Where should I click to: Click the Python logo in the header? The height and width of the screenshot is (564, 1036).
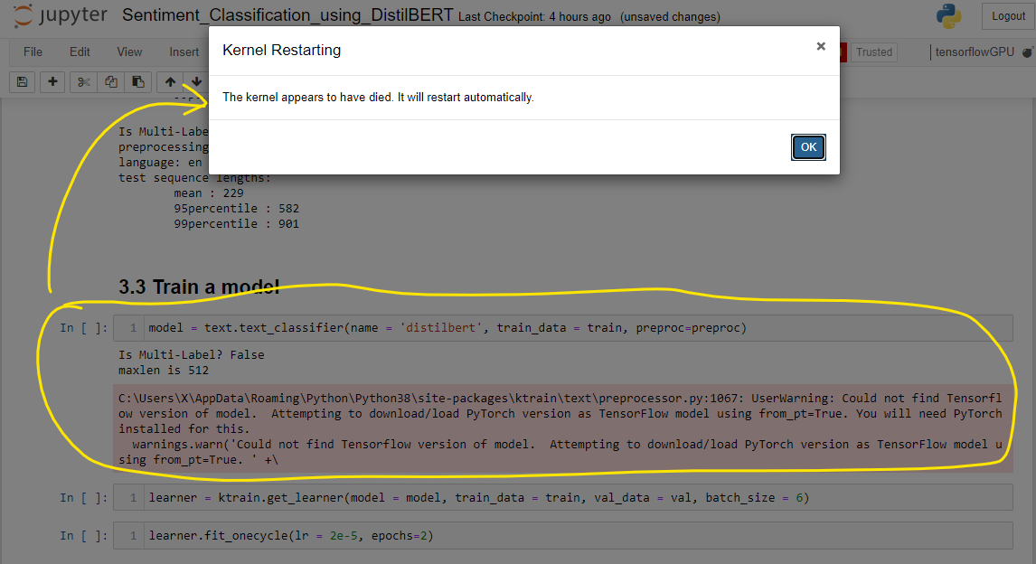tap(947, 14)
